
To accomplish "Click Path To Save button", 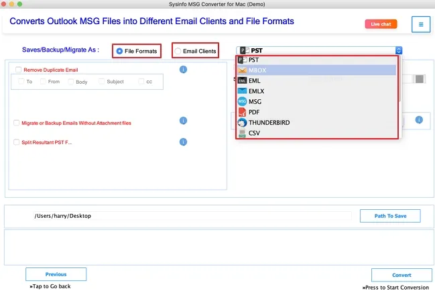I will point(390,216).
